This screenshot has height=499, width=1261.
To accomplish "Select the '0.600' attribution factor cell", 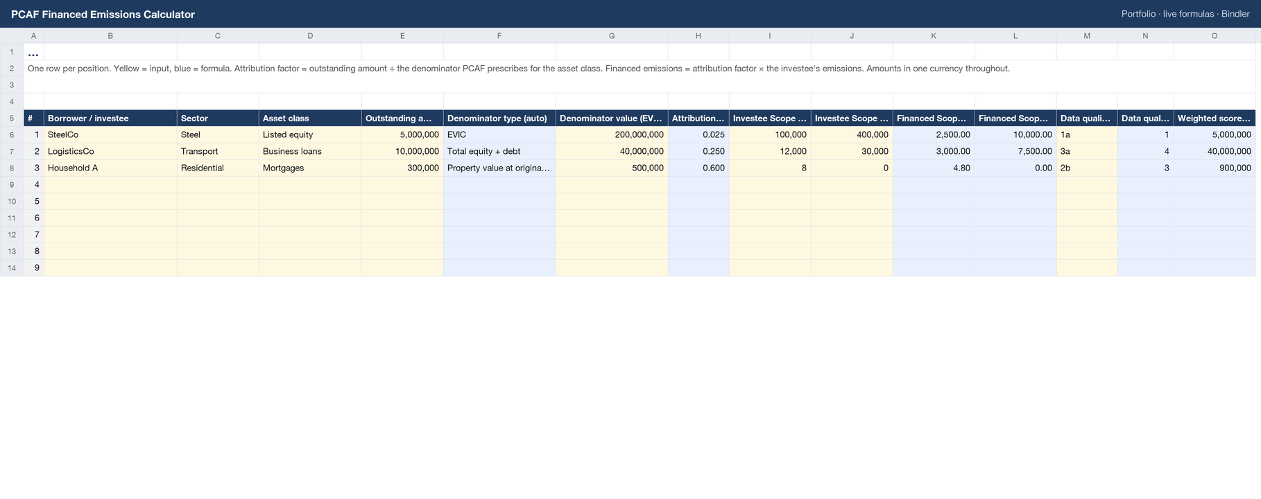I will (698, 168).
